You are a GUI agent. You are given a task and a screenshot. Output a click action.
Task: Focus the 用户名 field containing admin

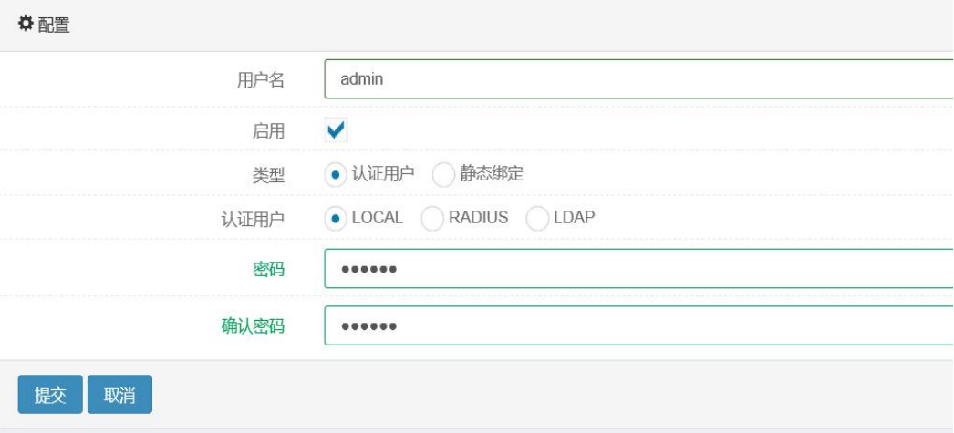[x=638, y=78]
